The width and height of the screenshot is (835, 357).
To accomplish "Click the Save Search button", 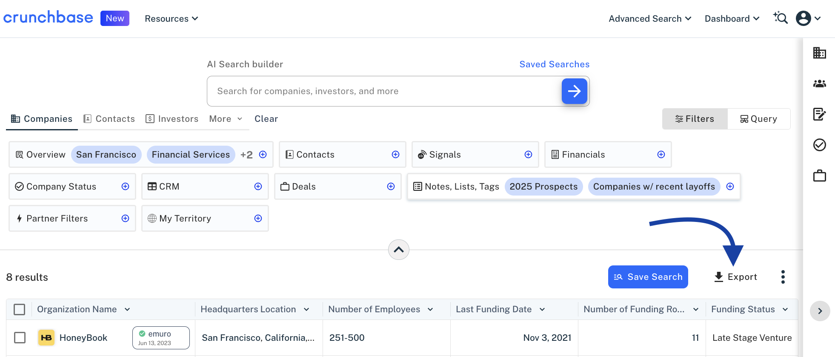I will click(x=648, y=277).
